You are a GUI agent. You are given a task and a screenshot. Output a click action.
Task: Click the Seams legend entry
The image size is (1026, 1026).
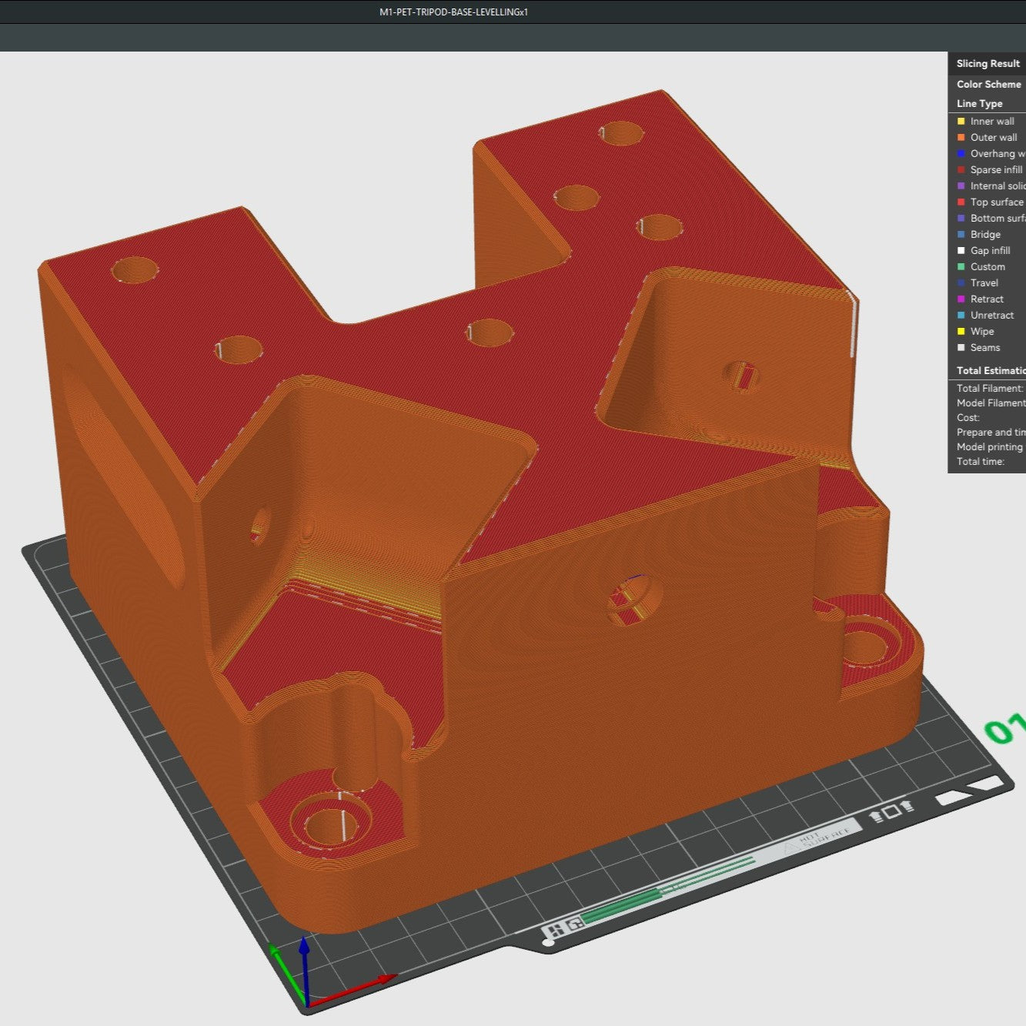click(x=979, y=347)
